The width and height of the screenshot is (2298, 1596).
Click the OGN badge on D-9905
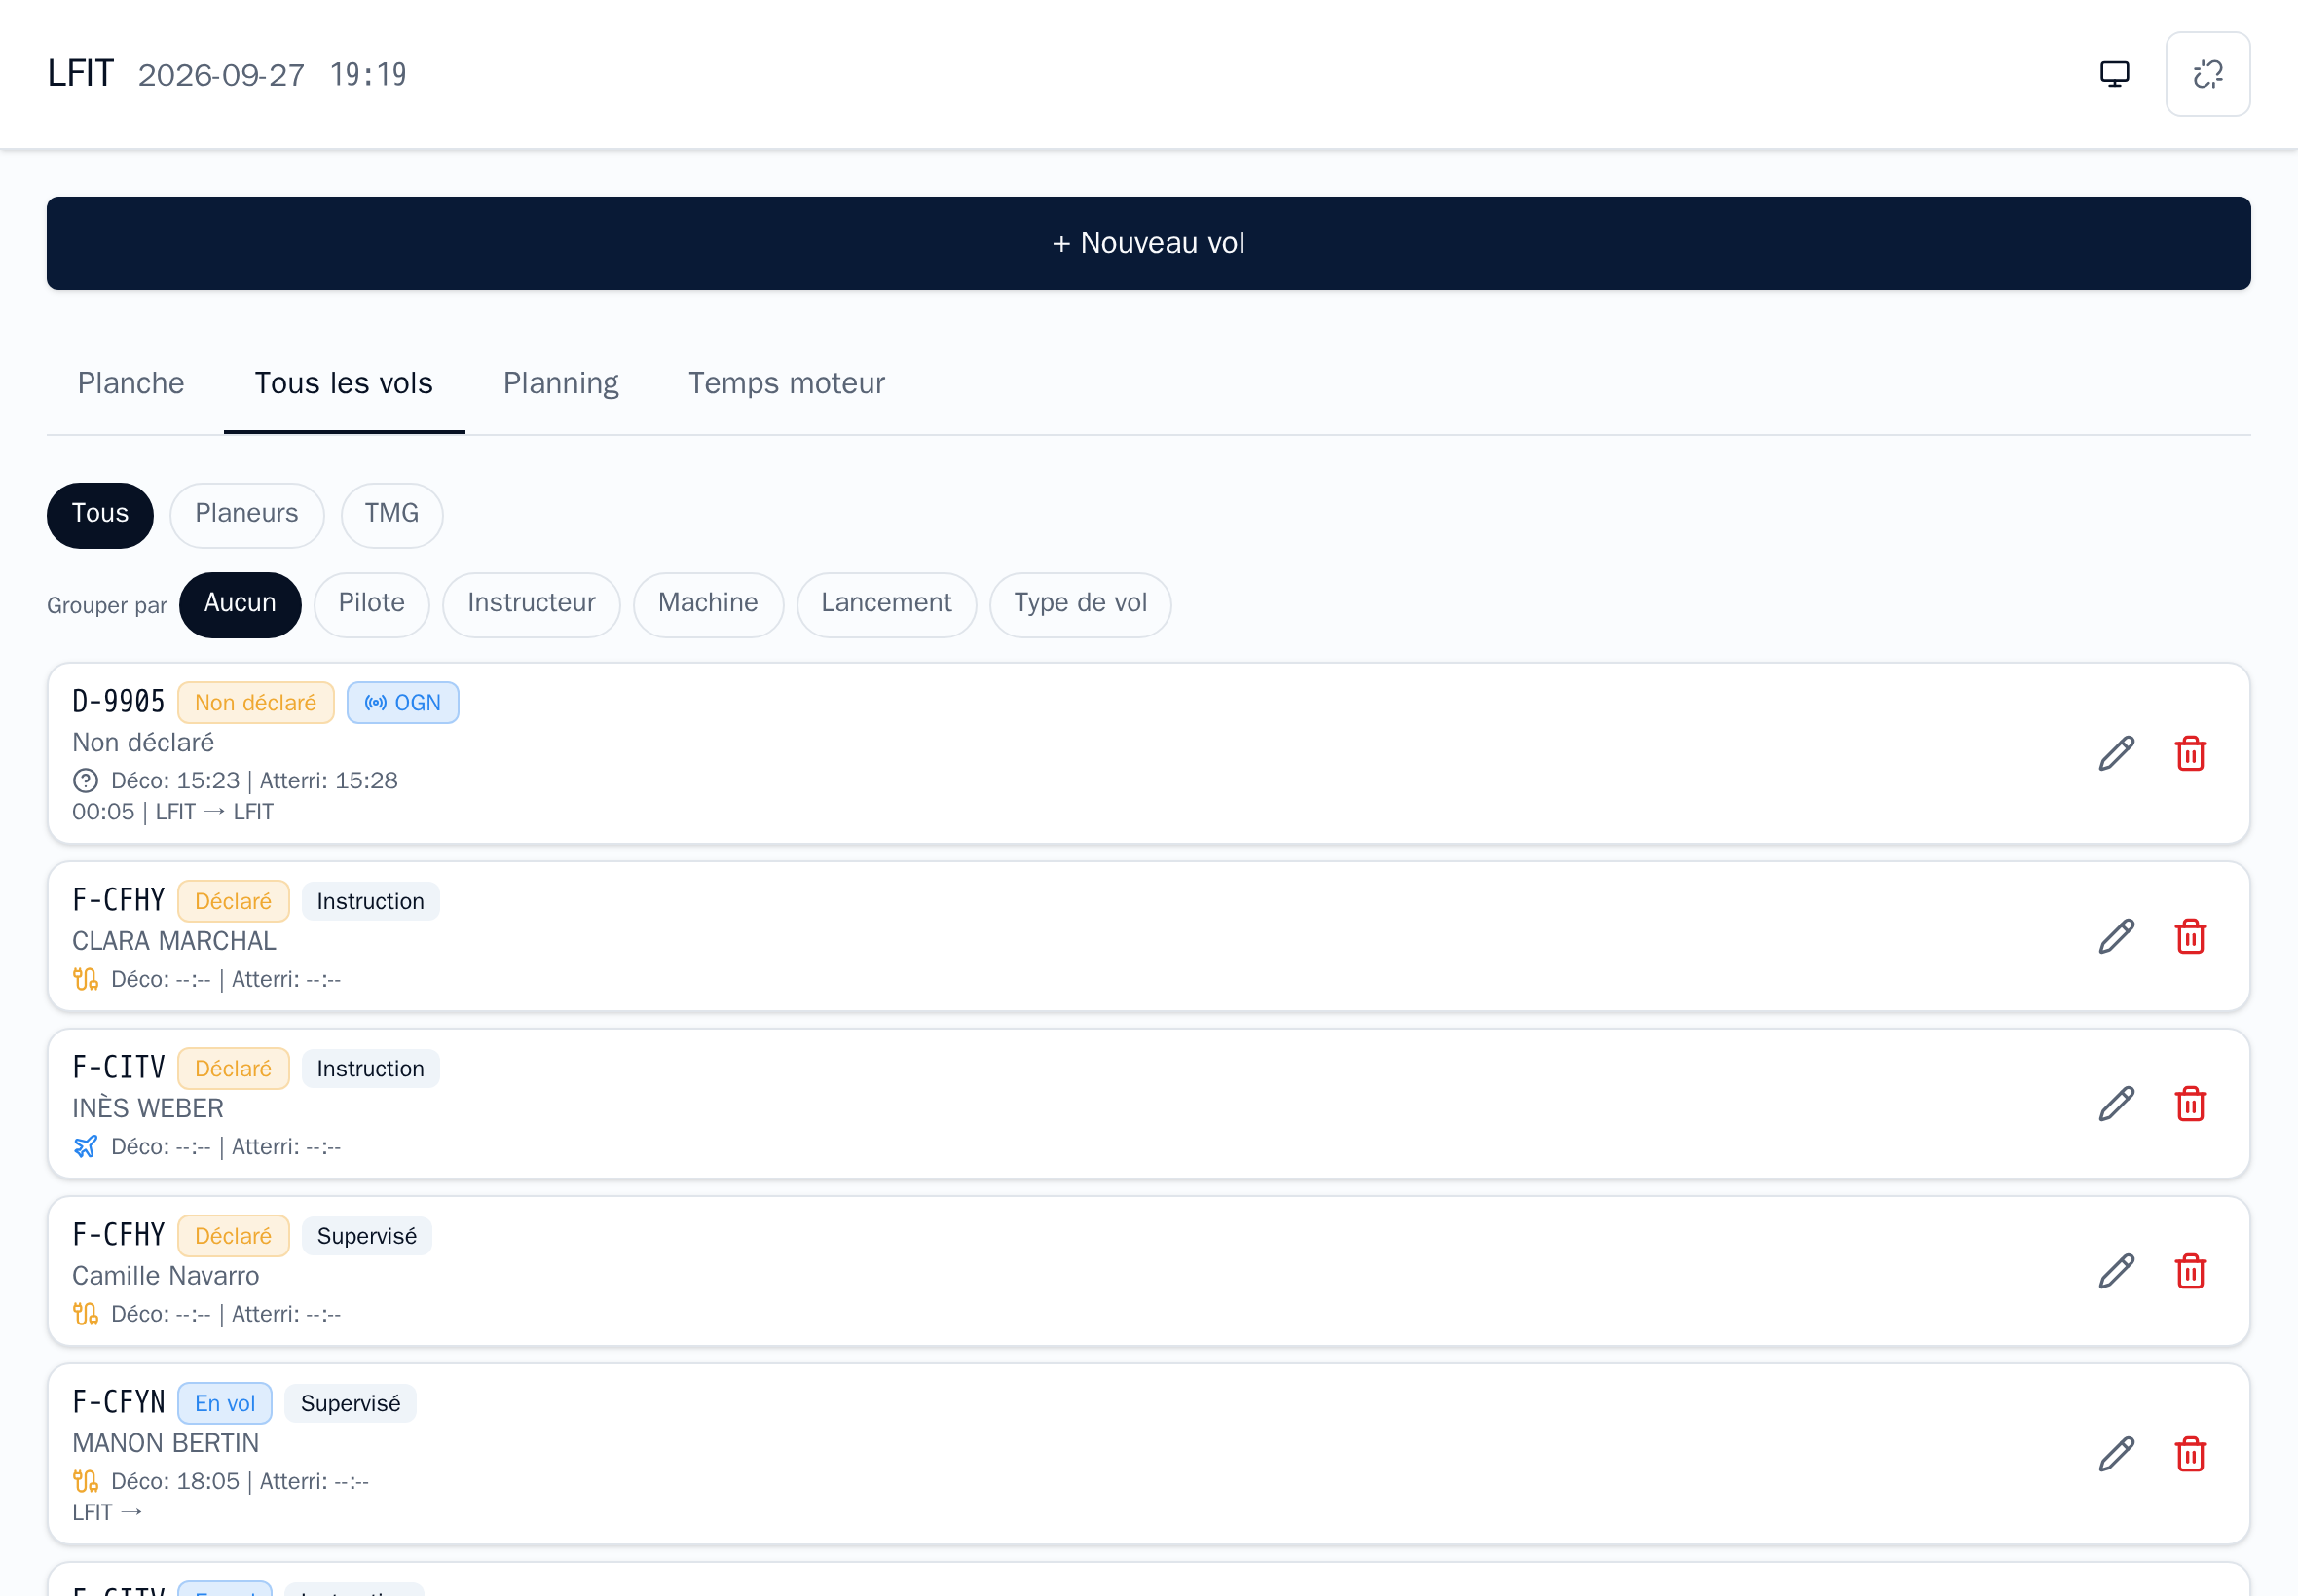pyautogui.click(x=403, y=703)
